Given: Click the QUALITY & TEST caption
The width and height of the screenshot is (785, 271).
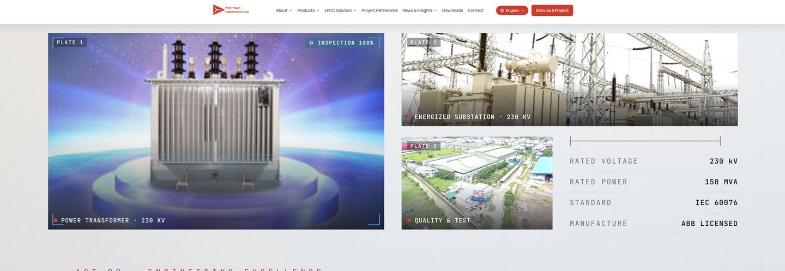Looking at the screenshot, I should 443,220.
